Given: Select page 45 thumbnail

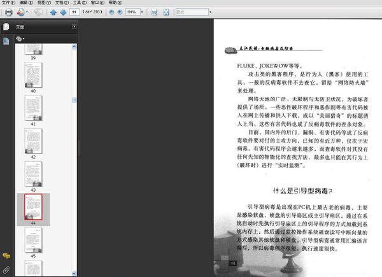Looking at the screenshot, I should (33, 240).
